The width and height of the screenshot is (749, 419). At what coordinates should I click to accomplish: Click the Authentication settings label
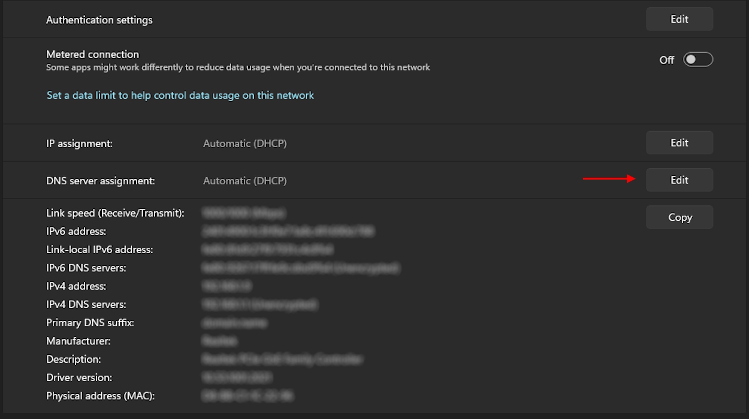coord(99,20)
